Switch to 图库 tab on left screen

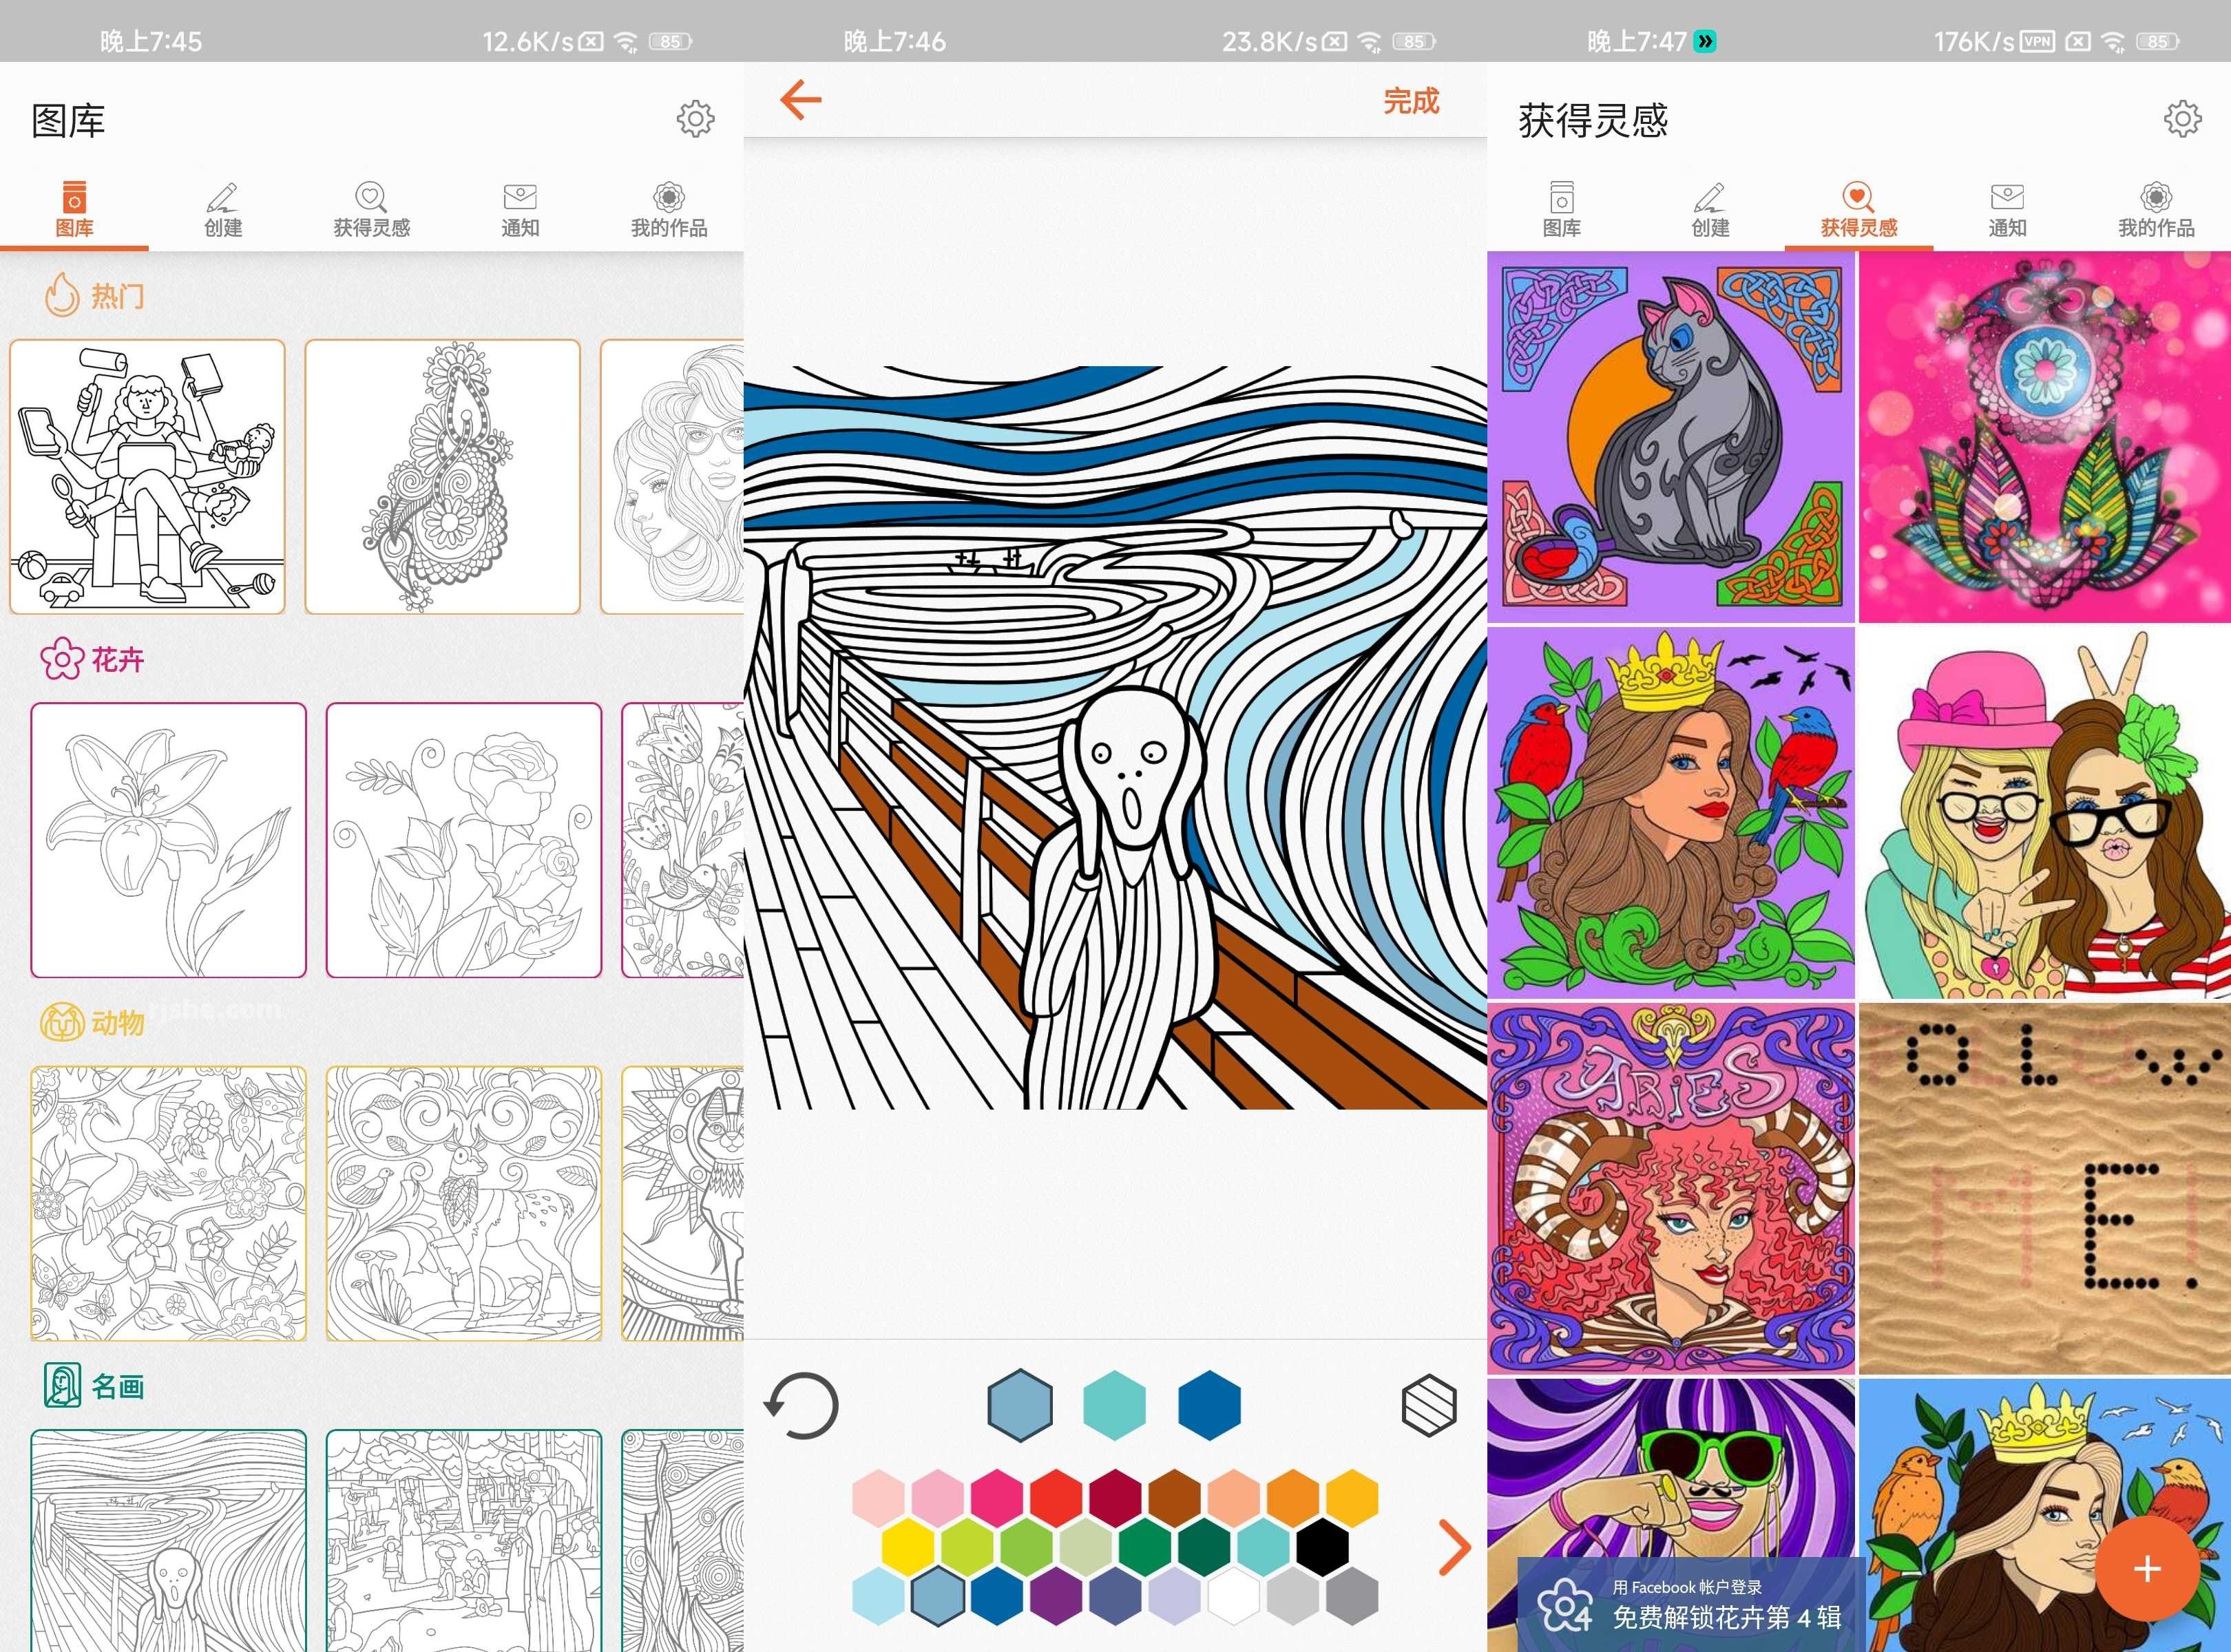74,210
